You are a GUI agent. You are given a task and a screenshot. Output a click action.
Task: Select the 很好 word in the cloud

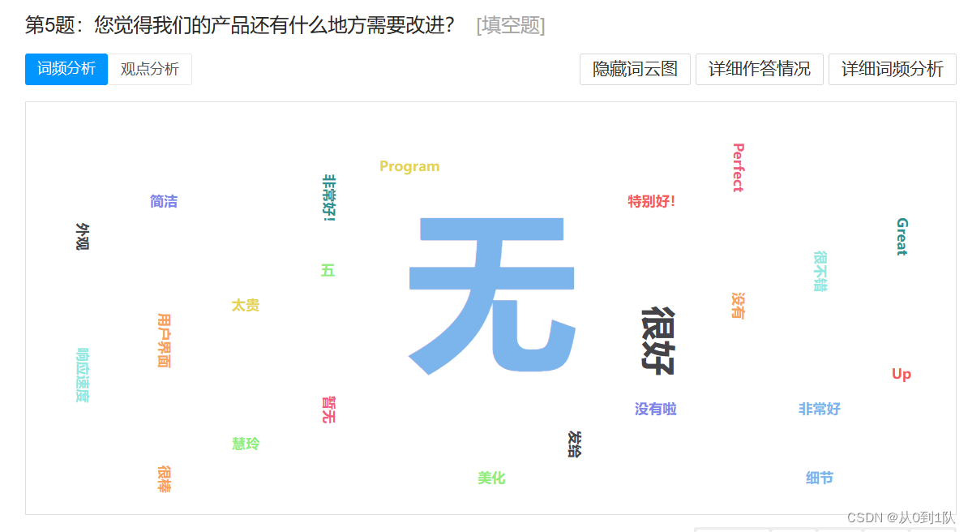pyautogui.click(x=659, y=341)
